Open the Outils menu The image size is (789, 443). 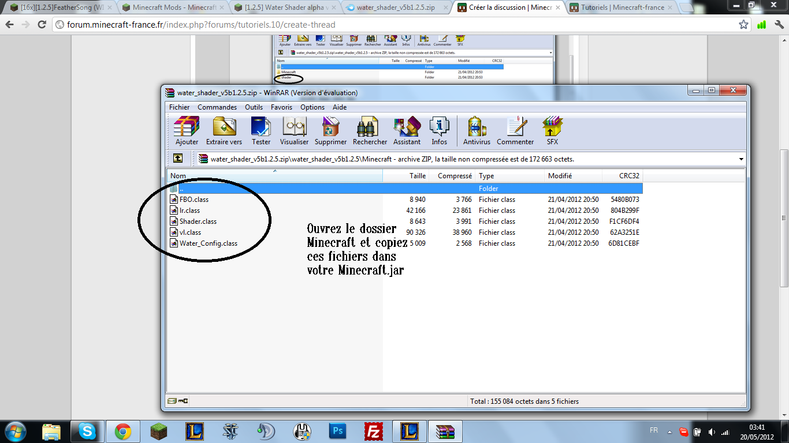254,107
